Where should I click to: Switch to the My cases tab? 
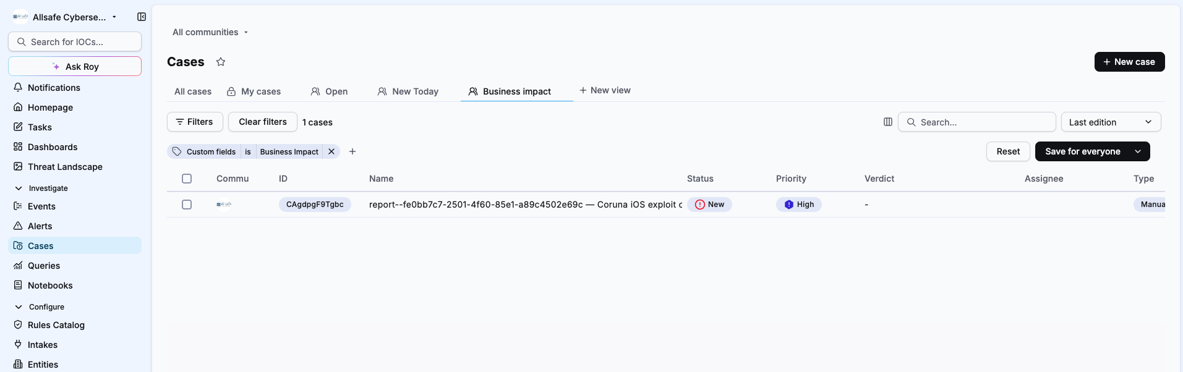point(254,91)
